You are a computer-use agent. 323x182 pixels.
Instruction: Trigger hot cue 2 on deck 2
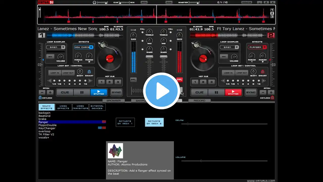[203, 82]
